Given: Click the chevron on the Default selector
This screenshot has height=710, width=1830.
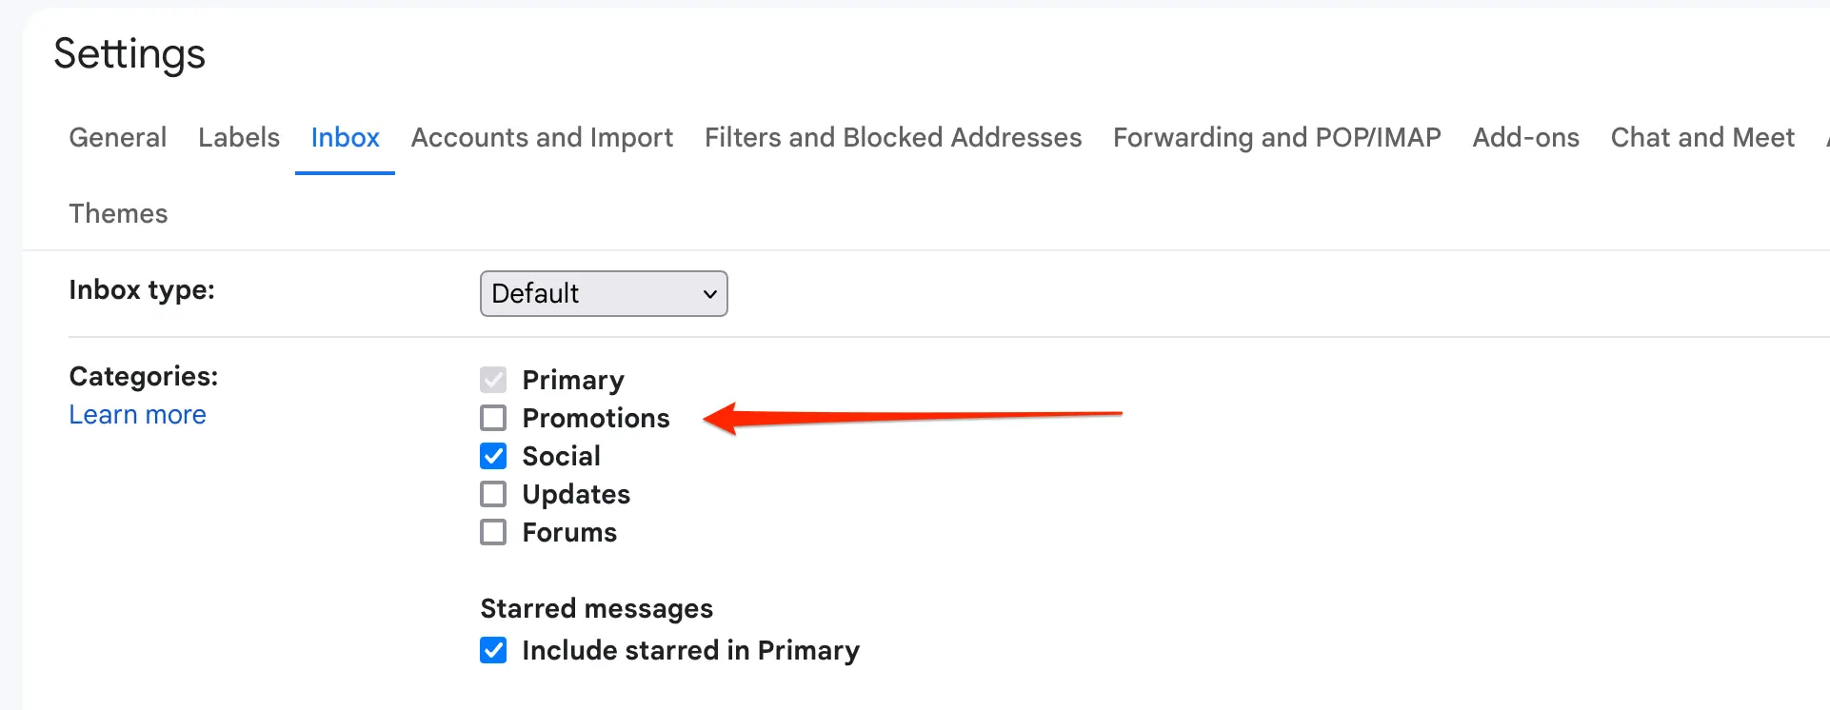Looking at the screenshot, I should coord(708,293).
